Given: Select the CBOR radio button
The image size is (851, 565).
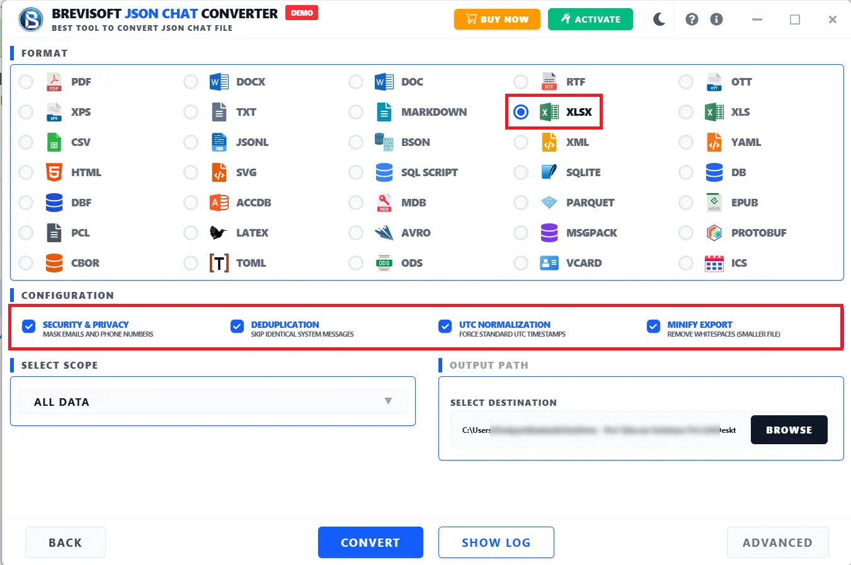Looking at the screenshot, I should (x=26, y=263).
